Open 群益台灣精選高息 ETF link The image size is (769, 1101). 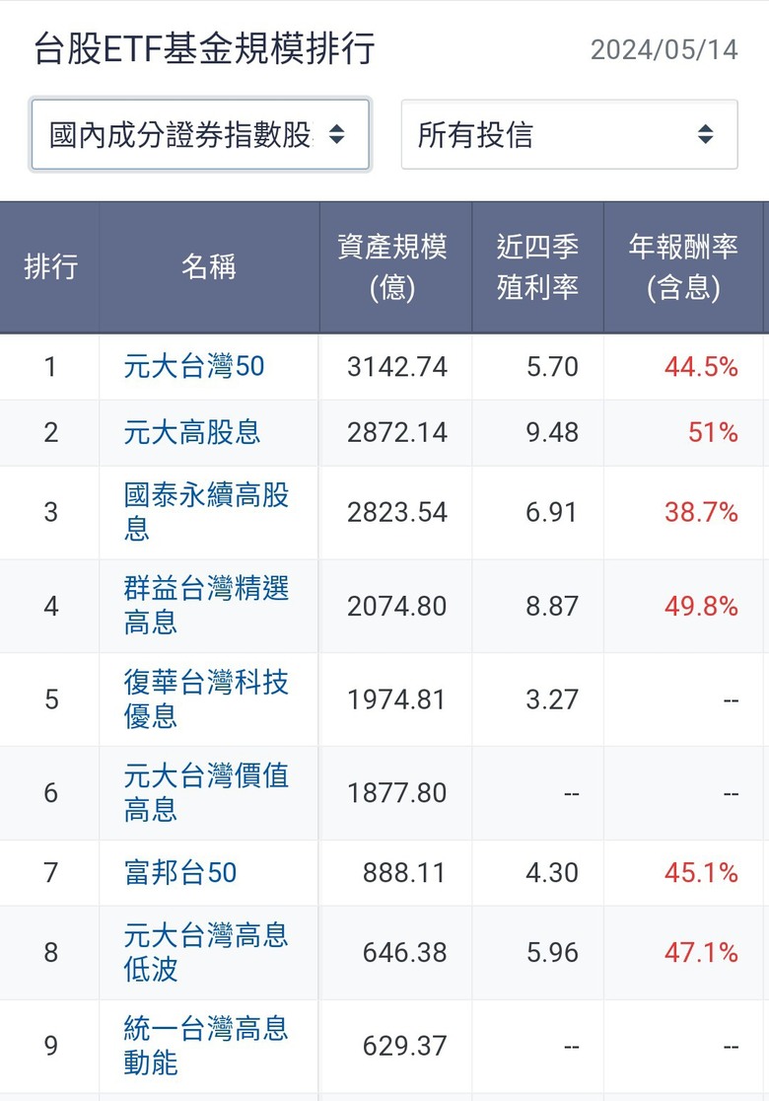coord(206,605)
